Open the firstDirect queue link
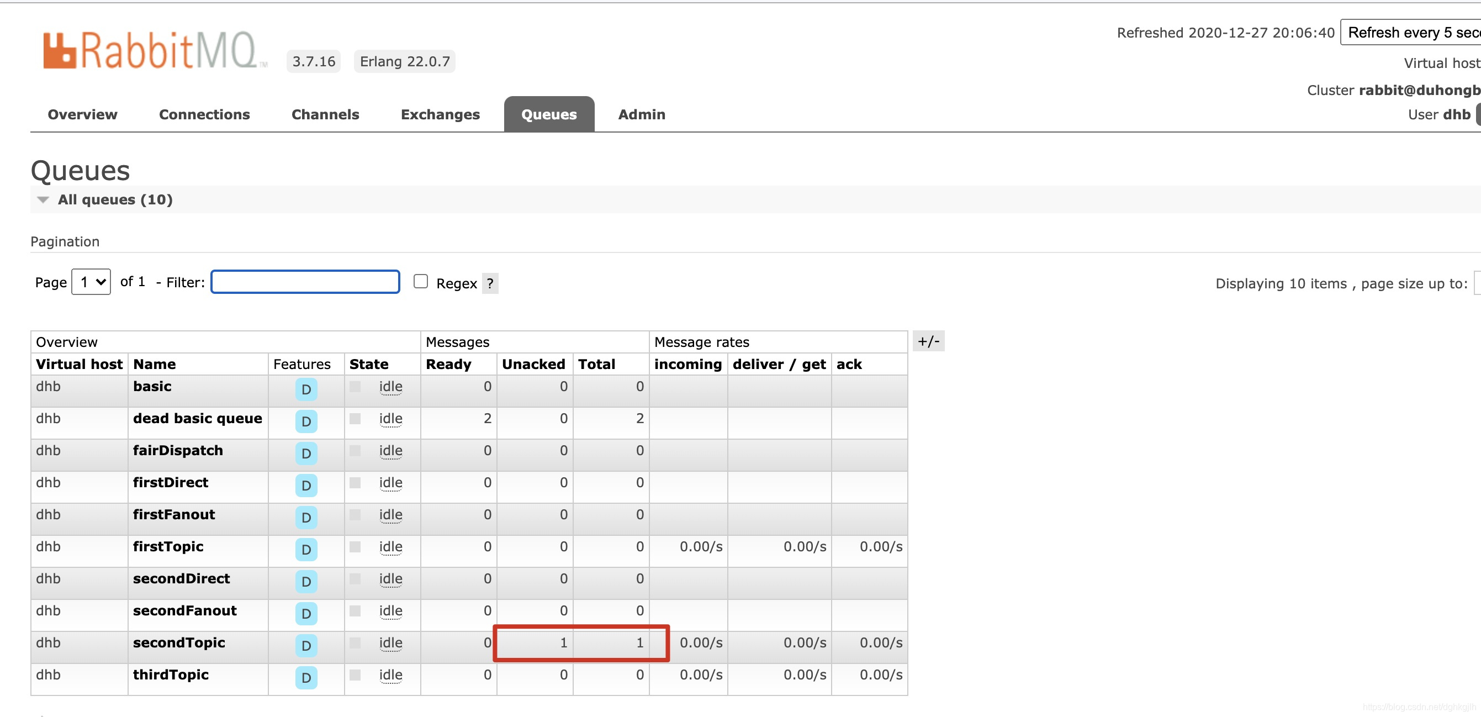This screenshot has height=717, width=1481. (x=171, y=483)
